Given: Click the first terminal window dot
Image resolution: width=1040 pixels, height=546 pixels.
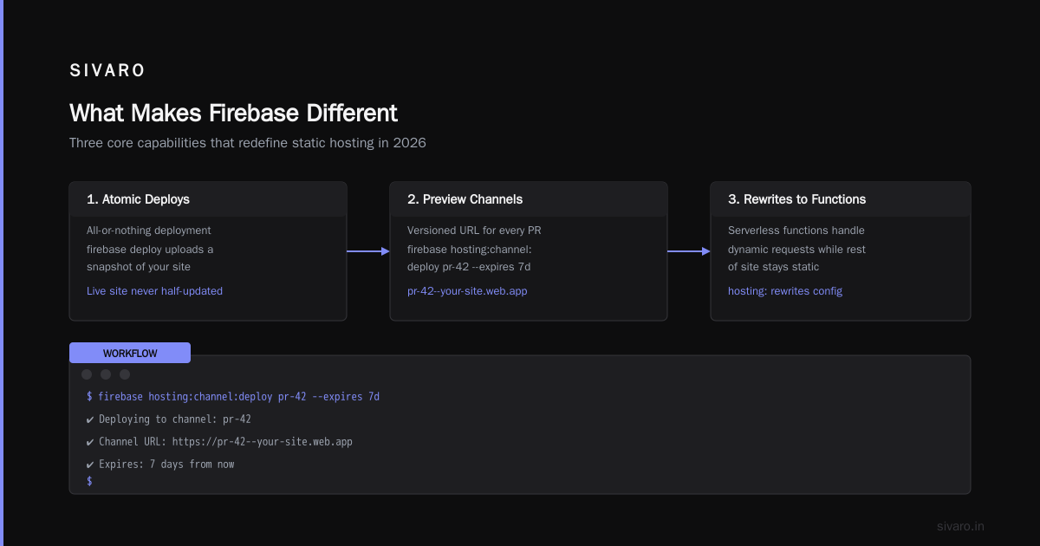Looking at the screenshot, I should pyautogui.click(x=87, y=374).
